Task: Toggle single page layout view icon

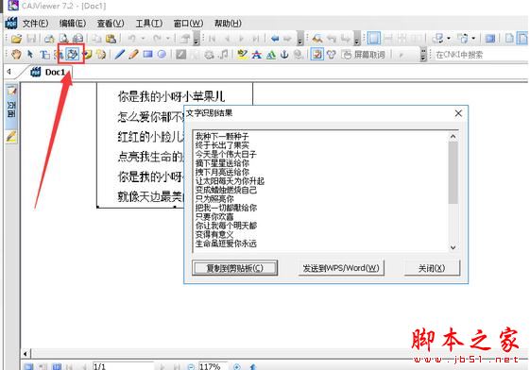Action: pos(374,38)
